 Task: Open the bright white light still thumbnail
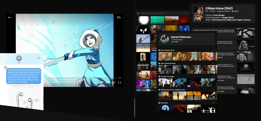click(143, 20)
